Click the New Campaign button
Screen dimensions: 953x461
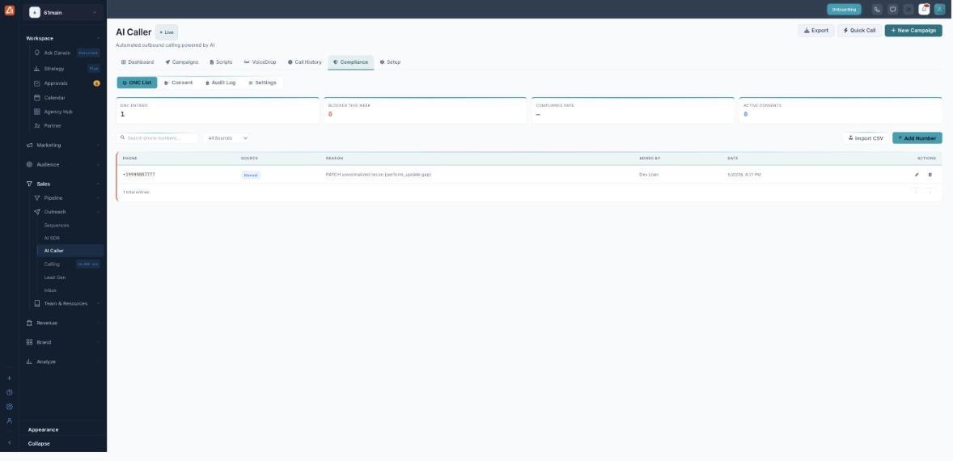pos(913,31)
